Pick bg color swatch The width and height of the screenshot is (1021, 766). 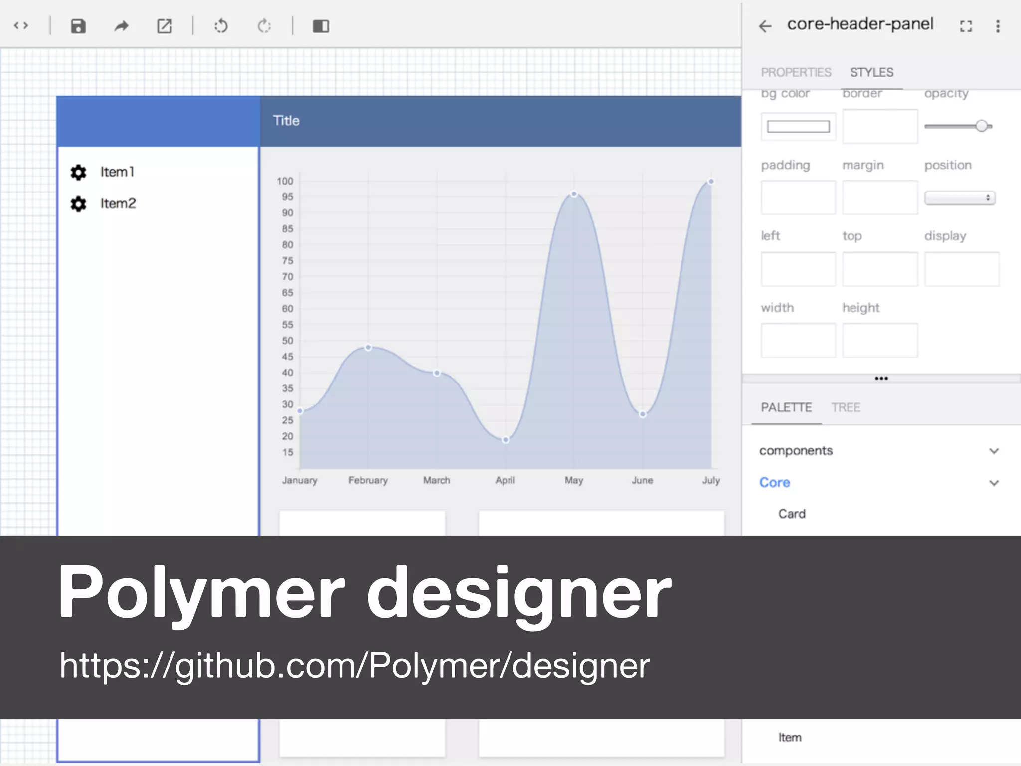[x=798, y=127]
